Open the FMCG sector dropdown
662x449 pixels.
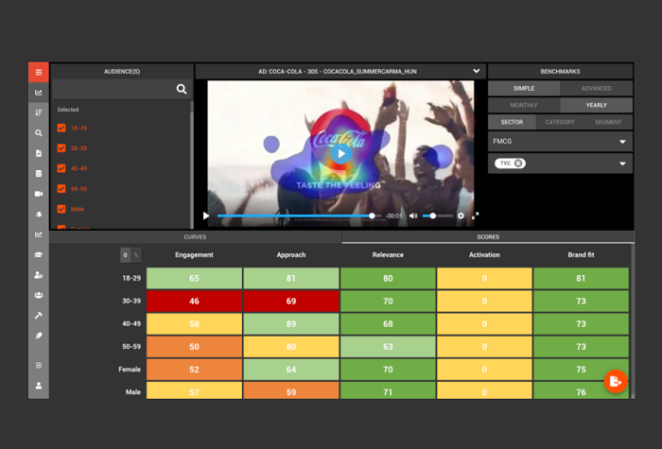[x=622, y=142]
